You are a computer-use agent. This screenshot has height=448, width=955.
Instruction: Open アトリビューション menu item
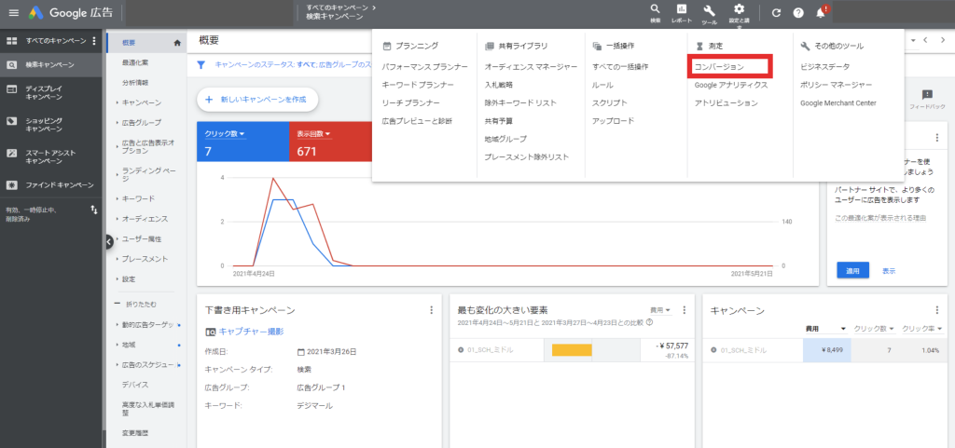click(726, 103)
